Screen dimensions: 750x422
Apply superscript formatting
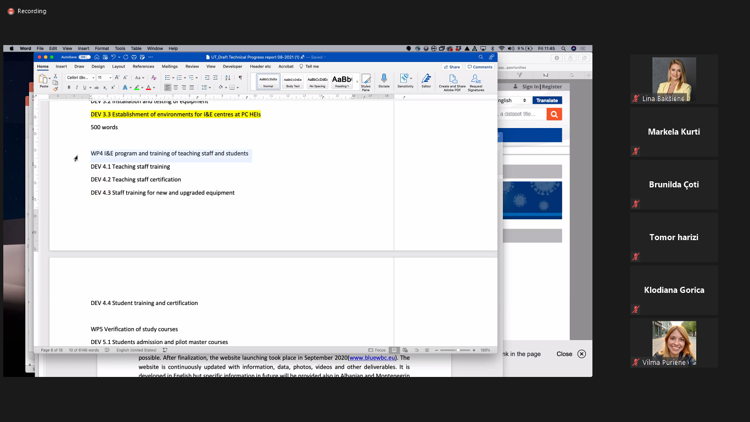click(113, 87)
